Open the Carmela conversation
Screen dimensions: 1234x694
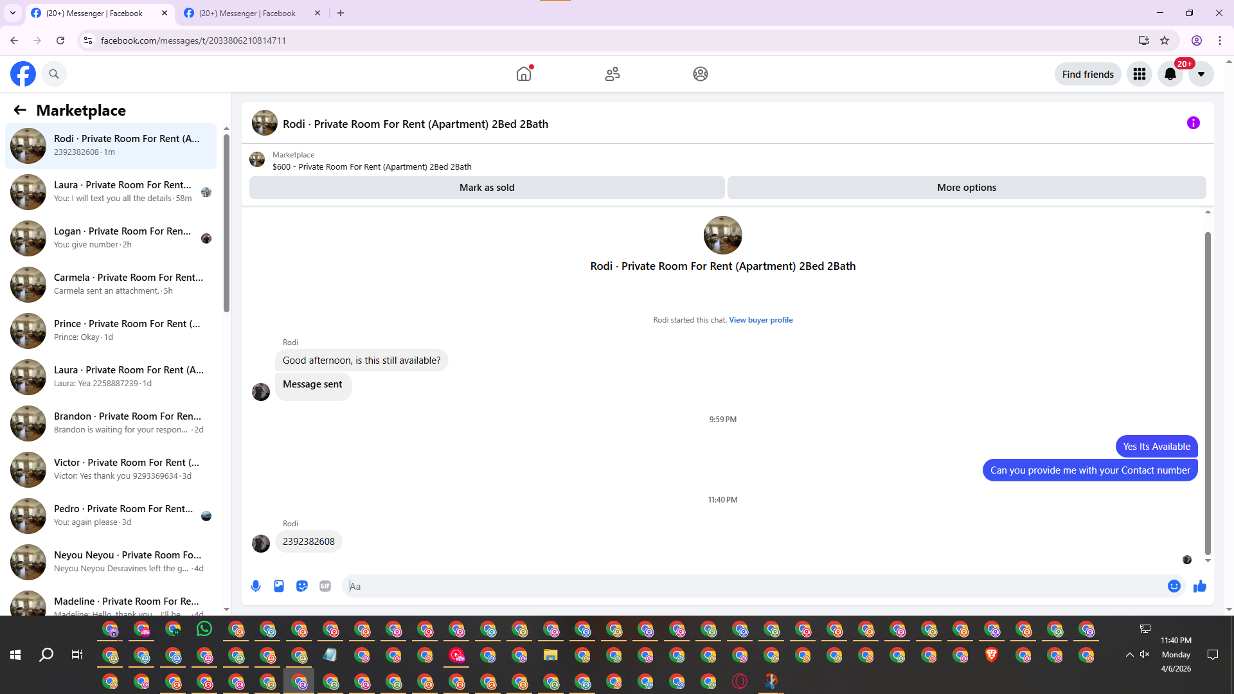(x=111, y=285)
